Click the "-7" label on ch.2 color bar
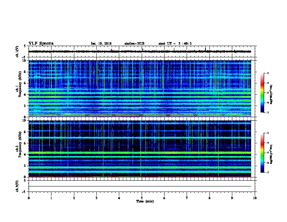This screenshot has height=222, width=287. point(267,172)
